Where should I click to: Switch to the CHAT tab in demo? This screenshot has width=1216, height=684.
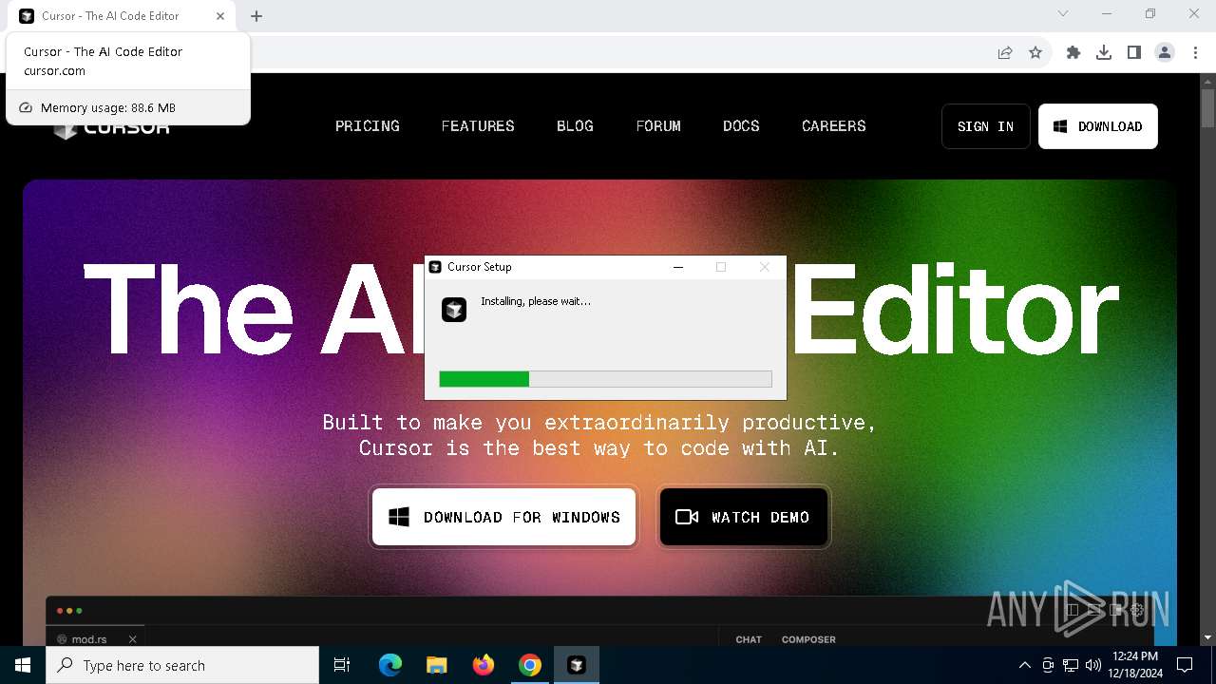click(x=749, y=639)
